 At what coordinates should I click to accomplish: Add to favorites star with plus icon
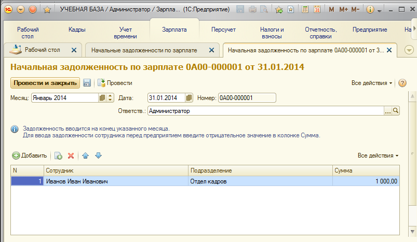279,9
